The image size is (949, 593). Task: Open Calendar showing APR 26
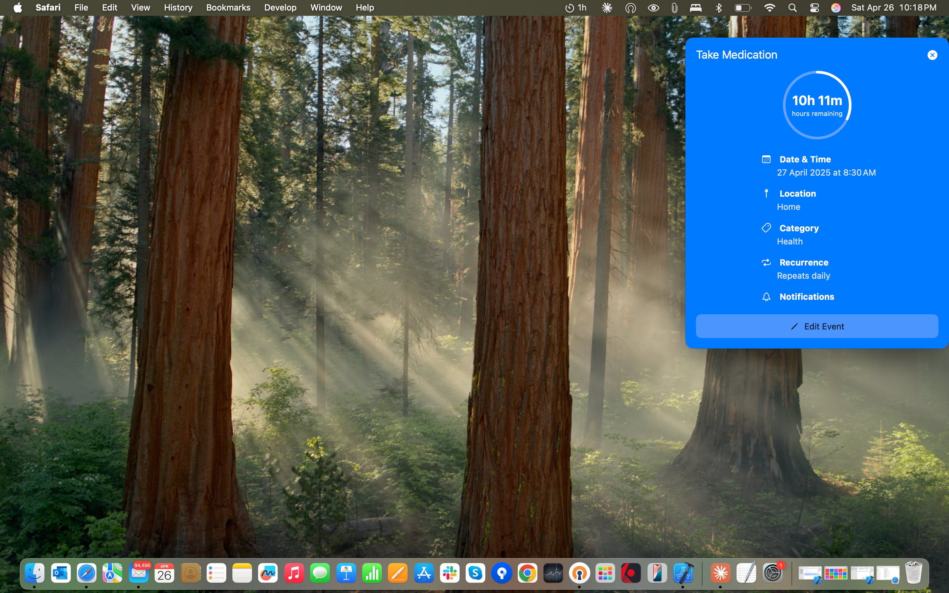click(x=164, y=573)
